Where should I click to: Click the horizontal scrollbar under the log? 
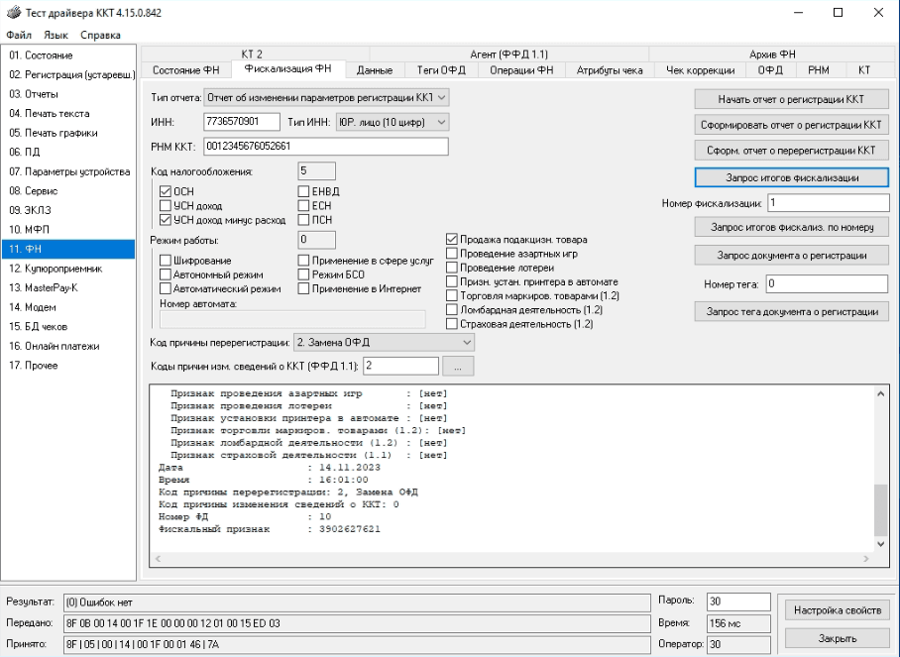click(x=510, y=560)
